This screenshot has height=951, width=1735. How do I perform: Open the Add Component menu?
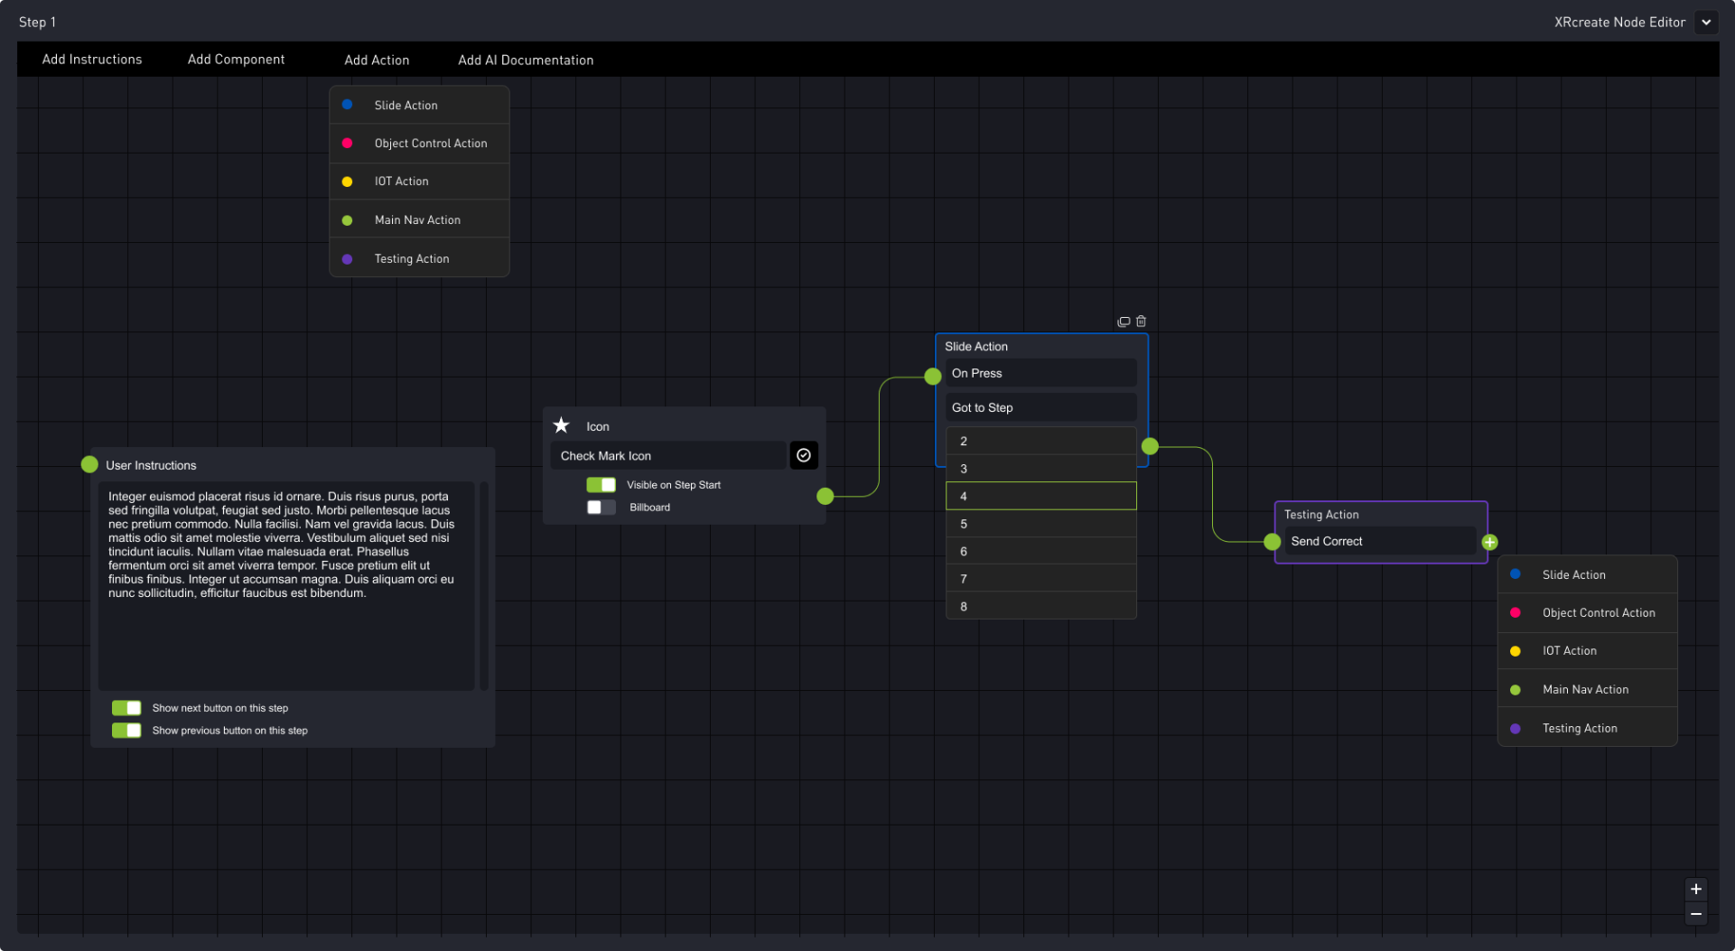click(x=236, y=60)
